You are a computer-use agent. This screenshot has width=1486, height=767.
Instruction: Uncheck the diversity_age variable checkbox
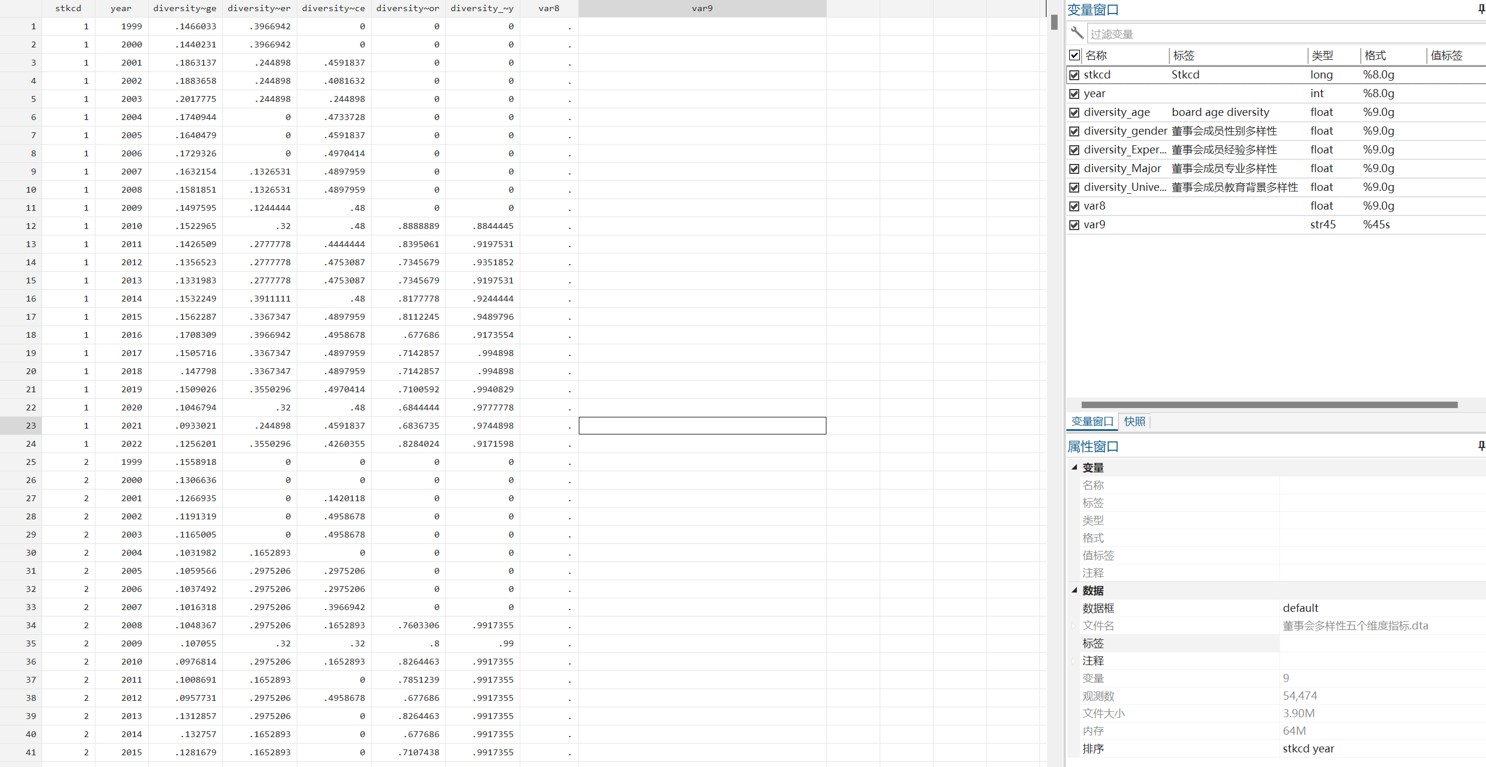[x=1075, y=112]
